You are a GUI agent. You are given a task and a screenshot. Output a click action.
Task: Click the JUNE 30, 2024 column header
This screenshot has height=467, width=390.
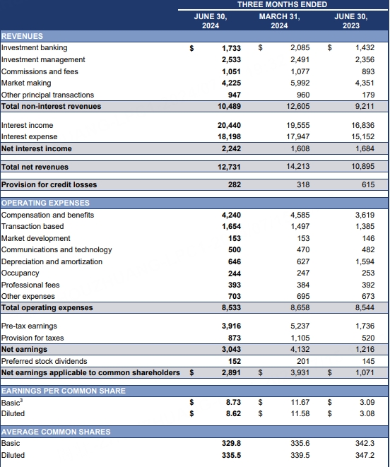[211, 21]
